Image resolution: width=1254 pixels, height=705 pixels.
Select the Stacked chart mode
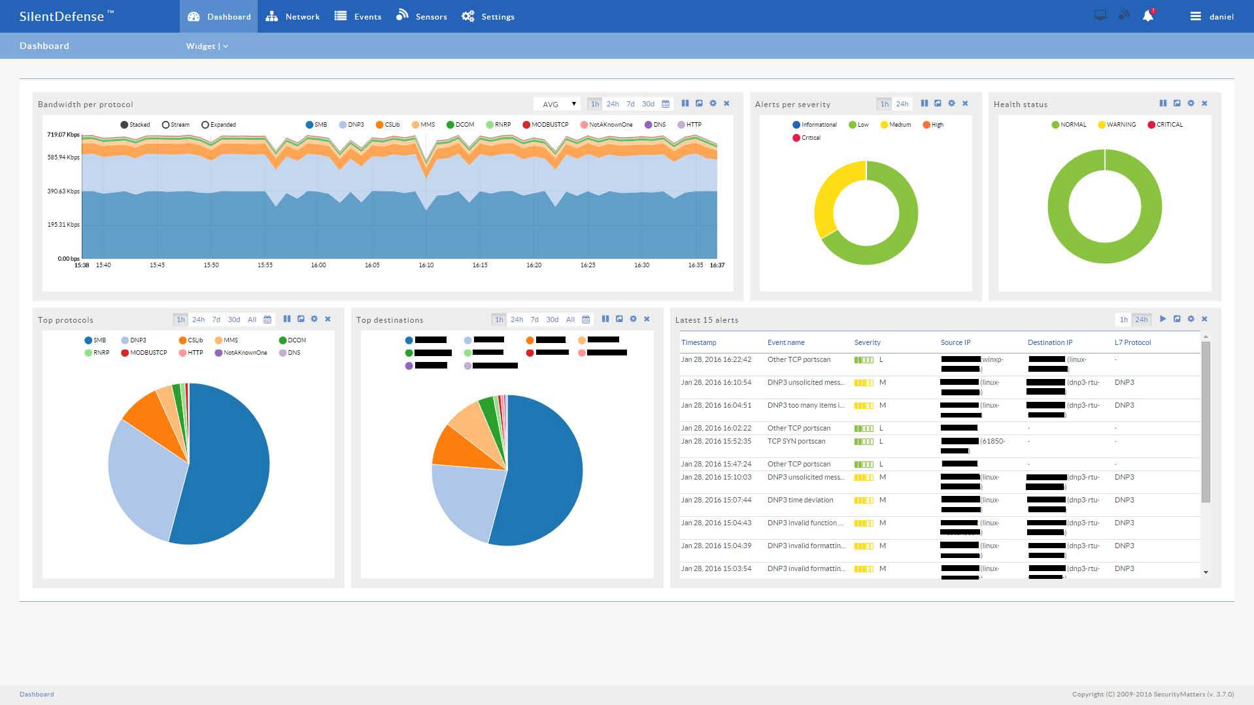124,125
